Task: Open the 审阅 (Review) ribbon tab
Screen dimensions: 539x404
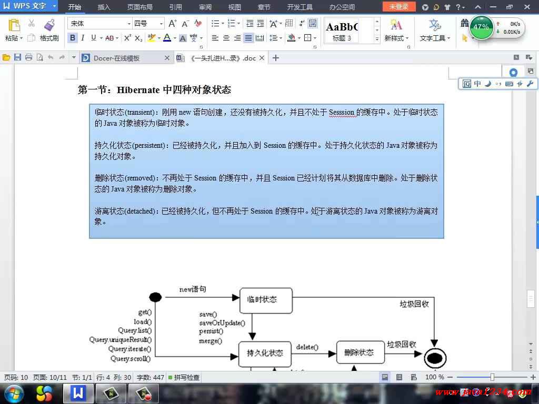Action: pyautogui.click(x=205, y=7)
